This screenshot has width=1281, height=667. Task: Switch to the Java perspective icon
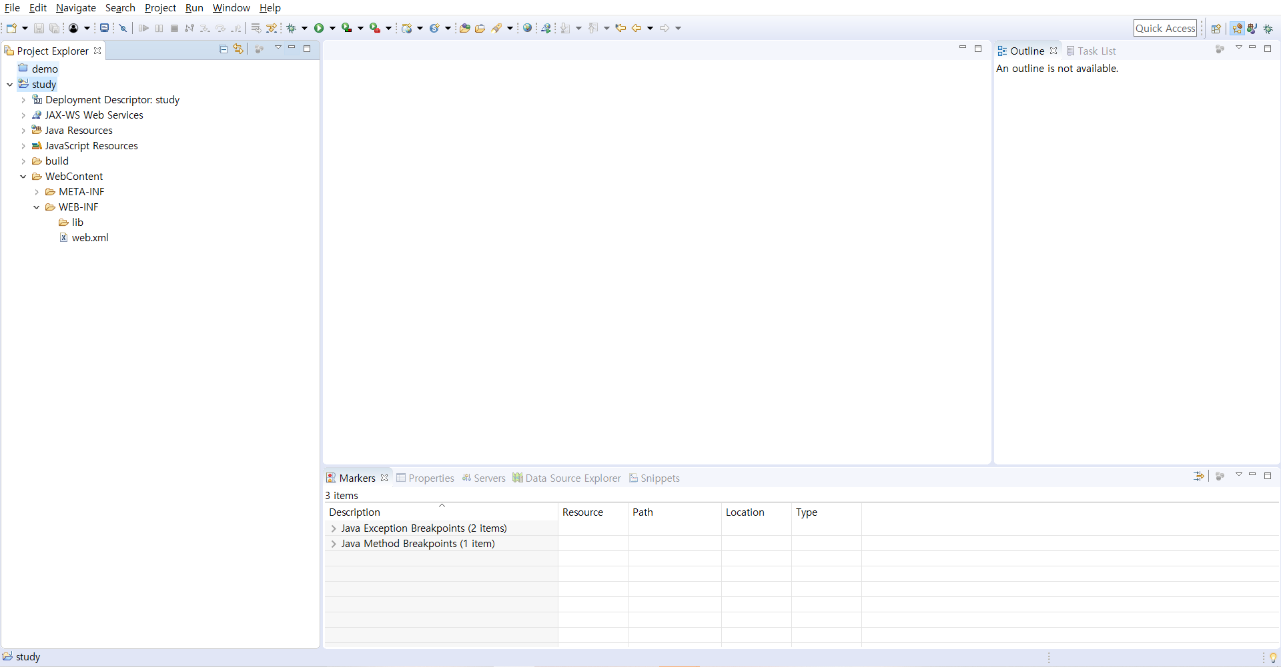coord(1252,29)
